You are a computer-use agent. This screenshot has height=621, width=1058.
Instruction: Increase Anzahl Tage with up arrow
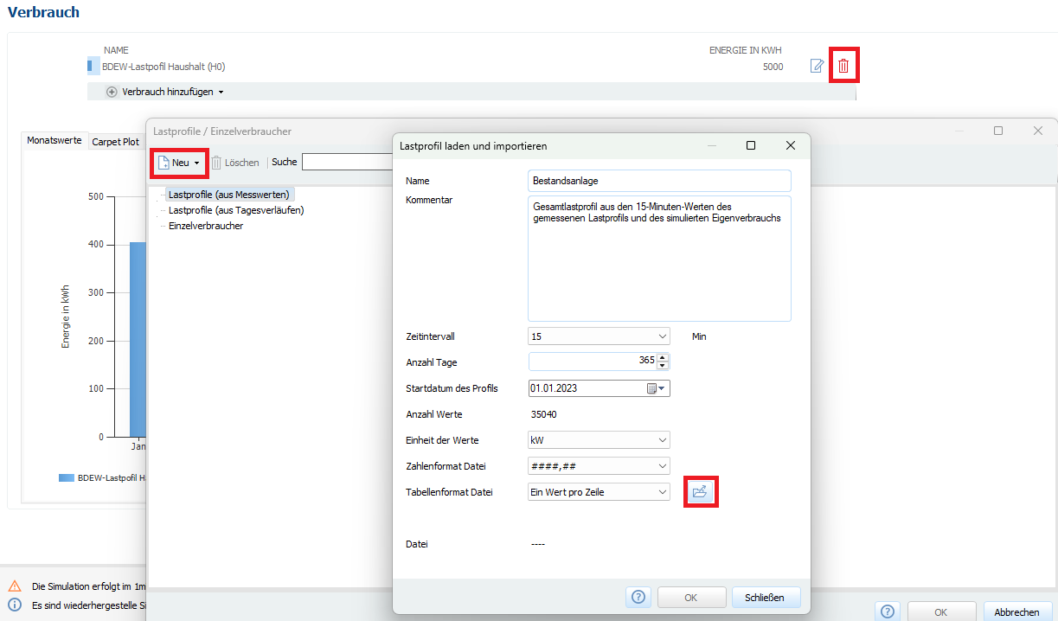point(663,358)
